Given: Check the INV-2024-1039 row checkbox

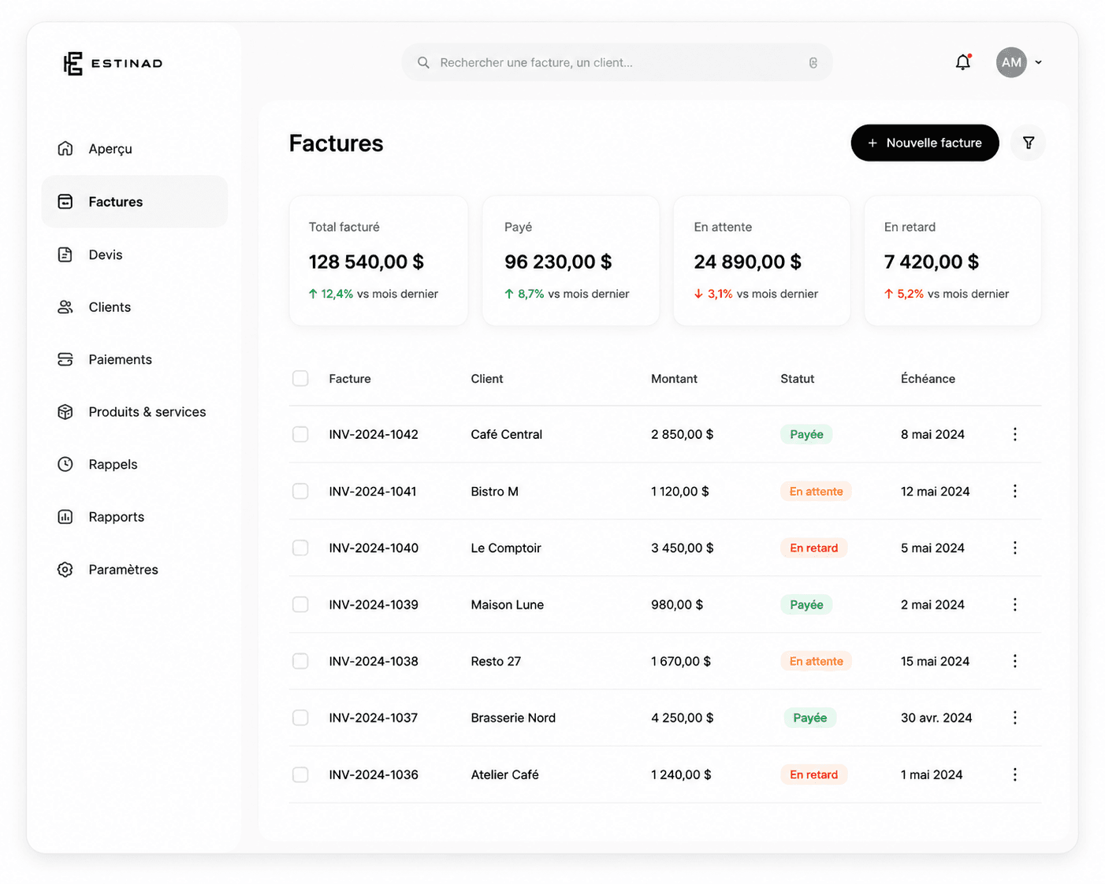Looking at the screenshot, I should pos(300,604).
